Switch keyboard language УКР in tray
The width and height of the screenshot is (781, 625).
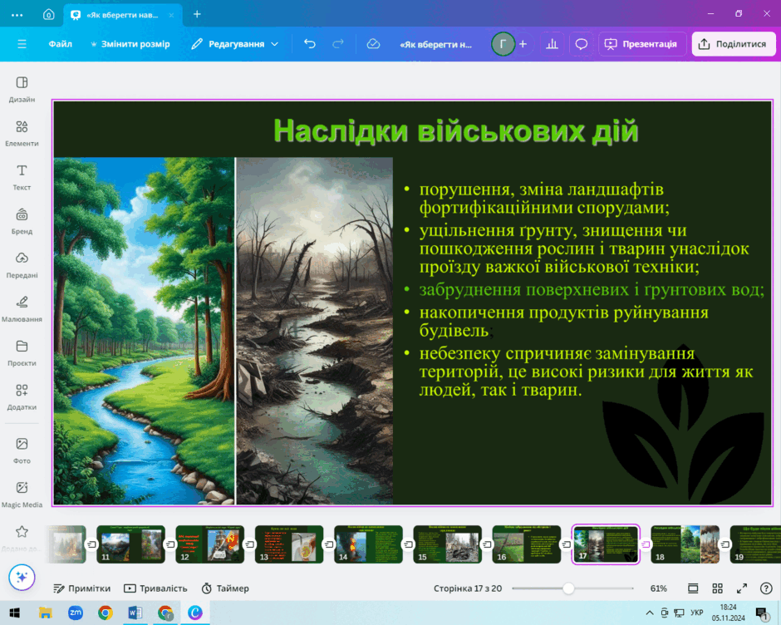tap(697, 613)
